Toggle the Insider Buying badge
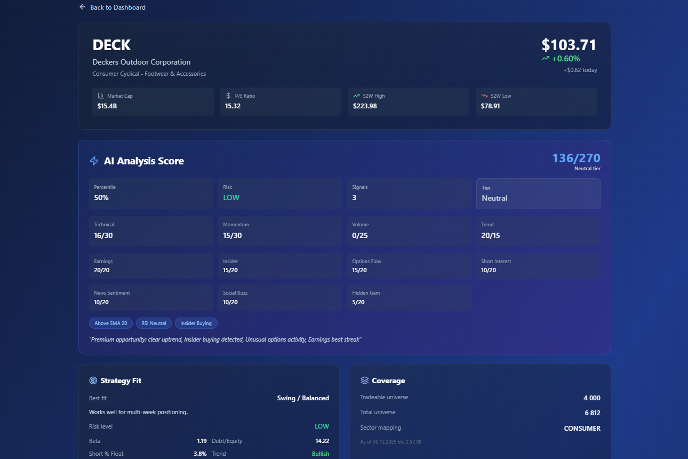This screenshot has height=459, width=688. point(196,323)
